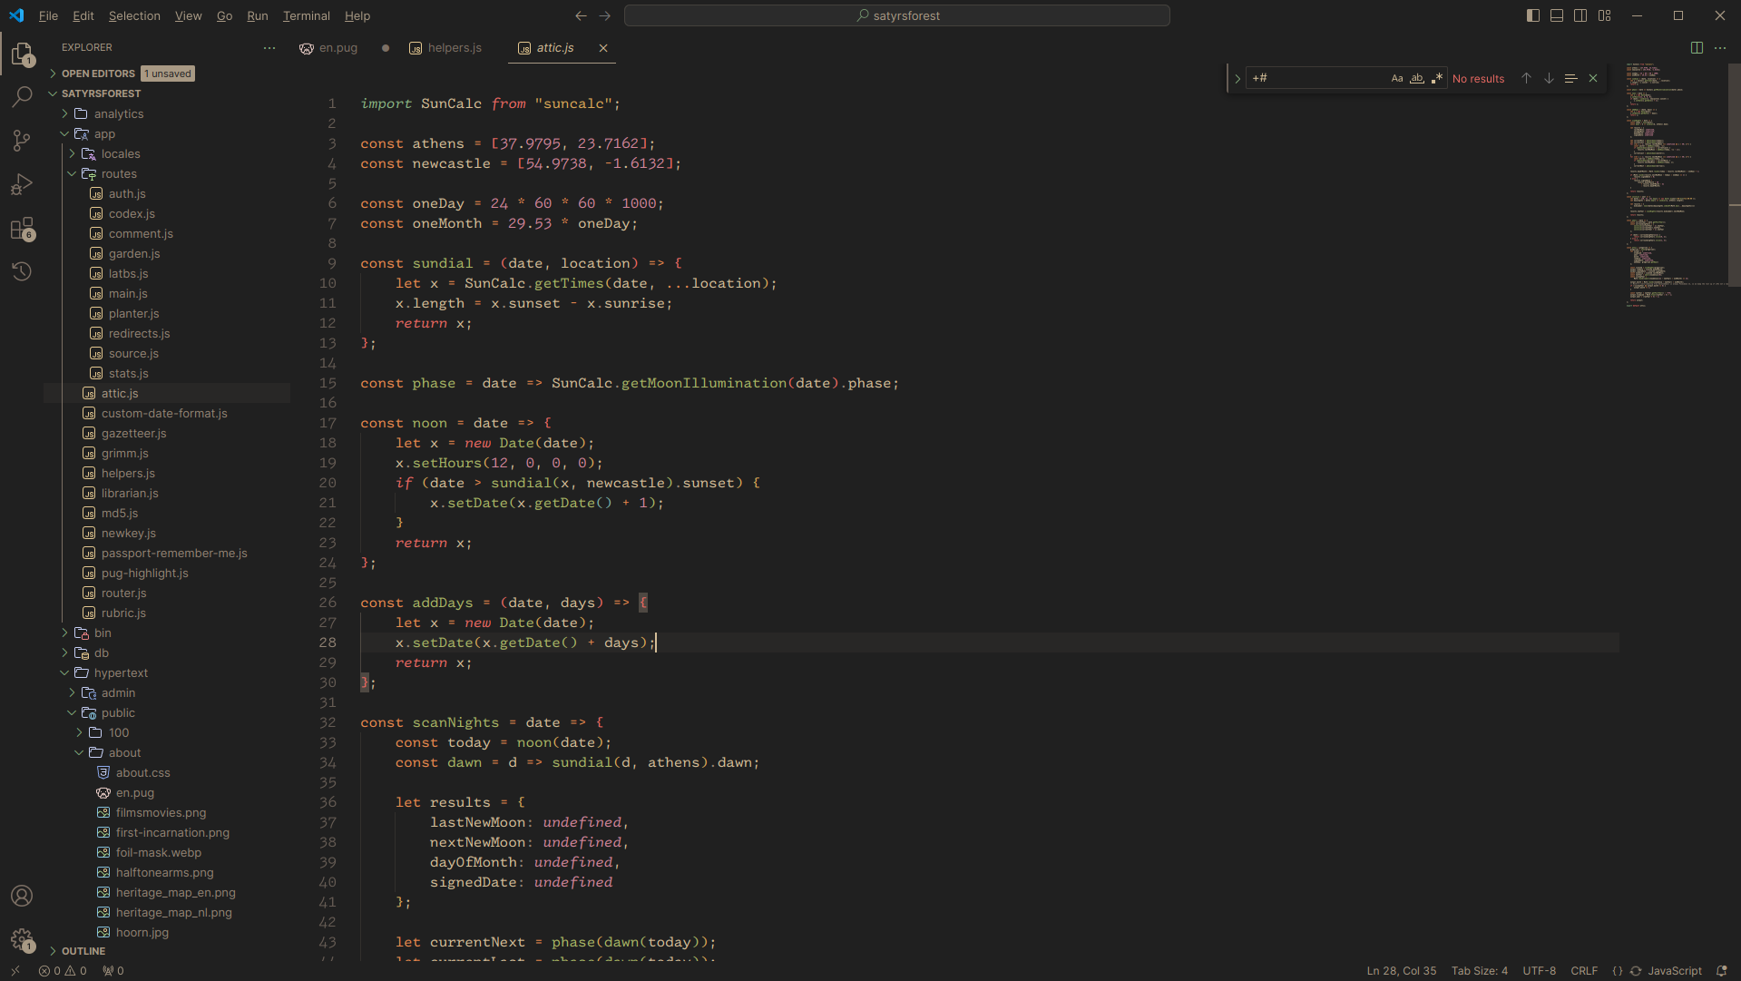Split the editor to the right
The image size is (1741, 981).
1697,47
